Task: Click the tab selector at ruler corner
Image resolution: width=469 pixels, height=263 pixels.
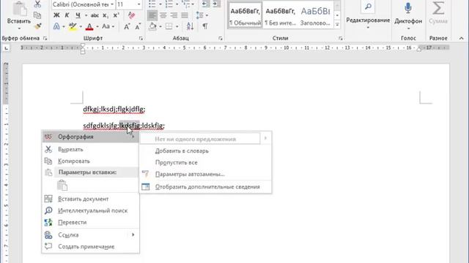Action: coord(6,47)
